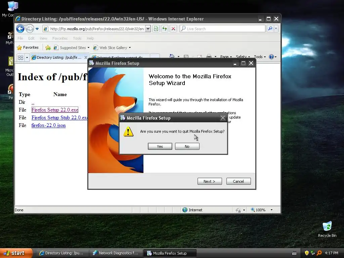
Task: Click the Add to Favorites Bar icon
Action: 48,47
